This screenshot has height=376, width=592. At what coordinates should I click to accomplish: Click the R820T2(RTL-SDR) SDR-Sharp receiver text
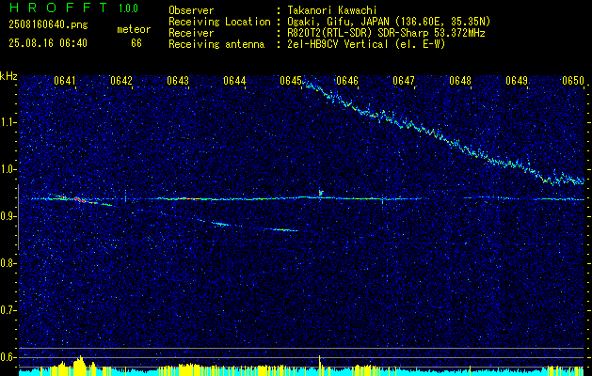pyautogui.click(x=386, y=33)
